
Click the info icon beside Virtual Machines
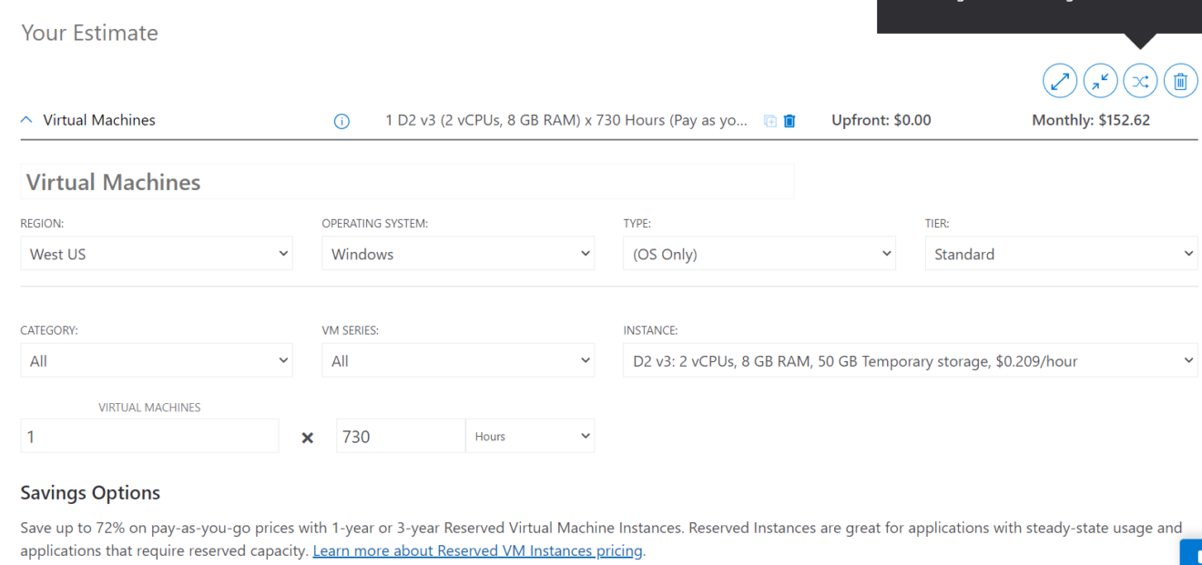pyautogui.click(x=342, y=121)
